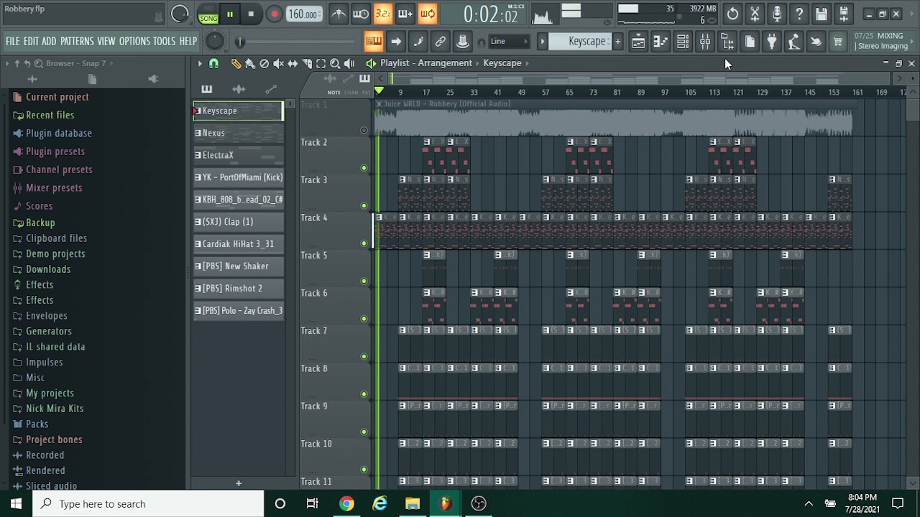Open the playlist options menu arrow
920x517 pixels.
(200, 63)
